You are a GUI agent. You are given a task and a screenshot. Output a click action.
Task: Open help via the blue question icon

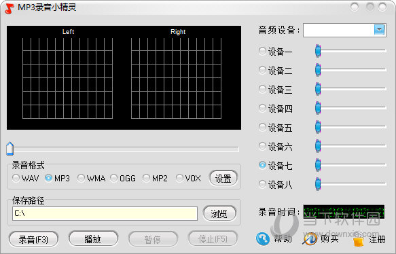pos(263,238)
